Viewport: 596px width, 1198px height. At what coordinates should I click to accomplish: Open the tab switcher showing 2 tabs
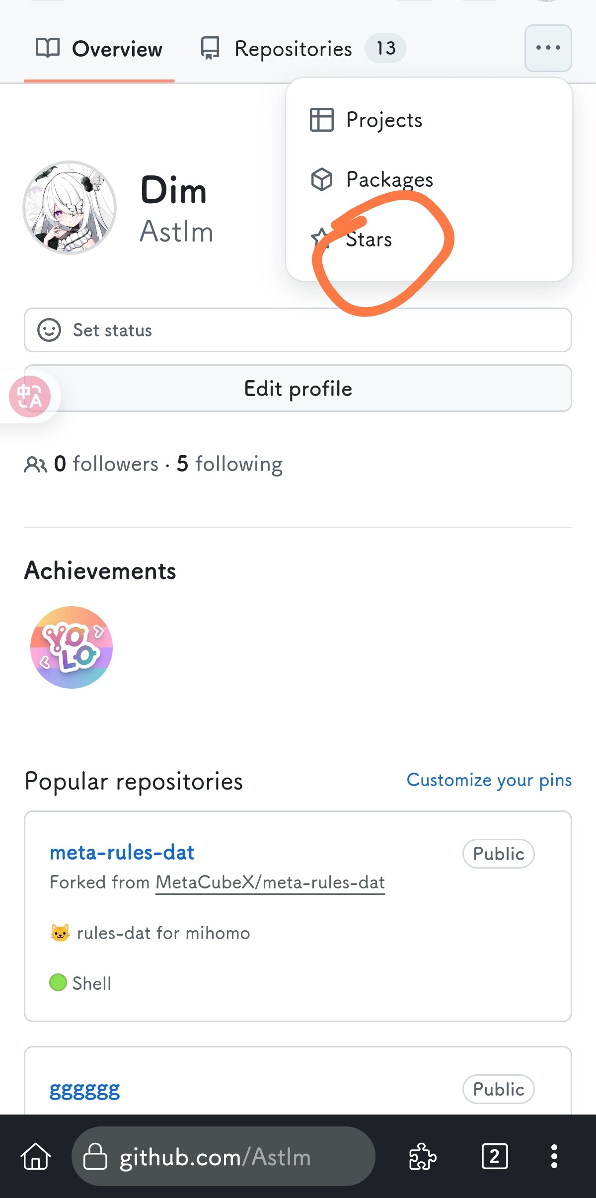(x=495, y=1156)
